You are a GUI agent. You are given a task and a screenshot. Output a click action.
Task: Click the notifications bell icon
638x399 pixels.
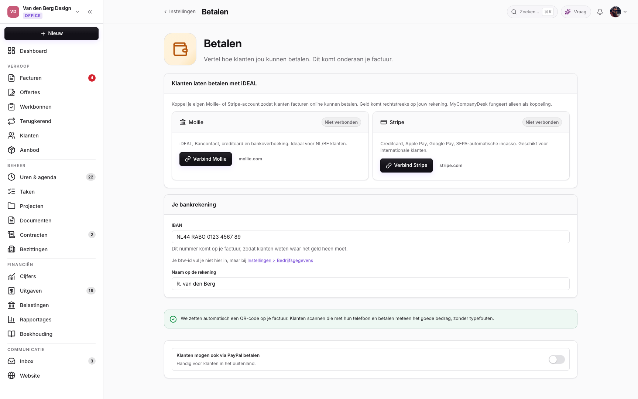point(600,12)
